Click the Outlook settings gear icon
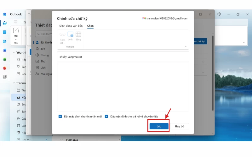 [219, 14]
